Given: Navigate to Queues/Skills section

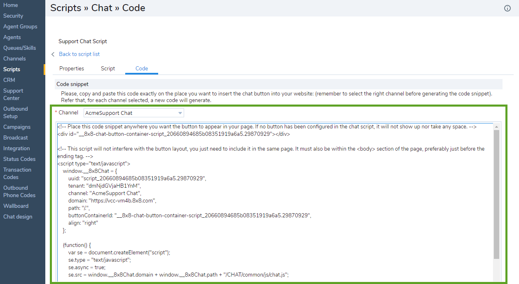Looking at the screenshot, I should click(20, 48).
